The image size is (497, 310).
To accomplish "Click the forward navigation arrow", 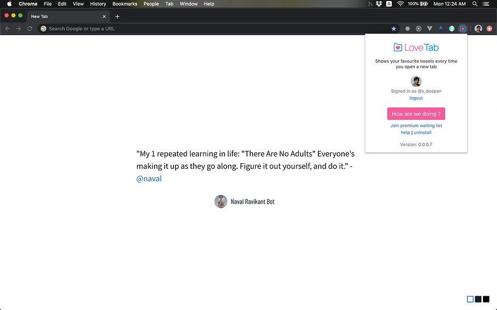I will [x=19, y=29].
